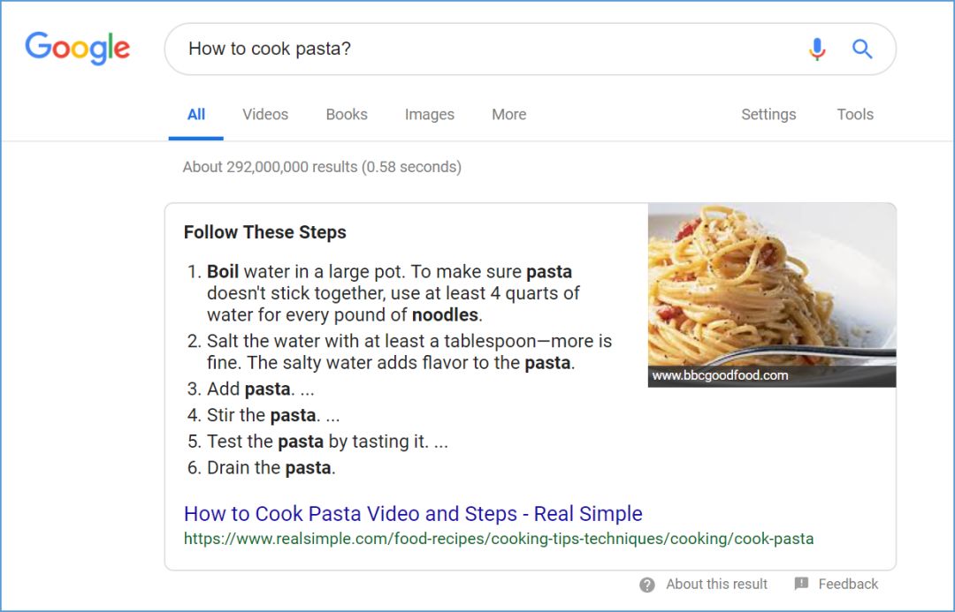Click the About this result link
The height and width of the screenshot is (612, 955).
(x=717, y=584)
